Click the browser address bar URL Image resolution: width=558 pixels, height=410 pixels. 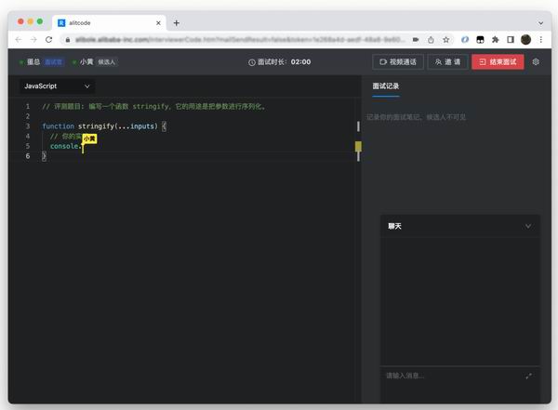tap(240, 40)
